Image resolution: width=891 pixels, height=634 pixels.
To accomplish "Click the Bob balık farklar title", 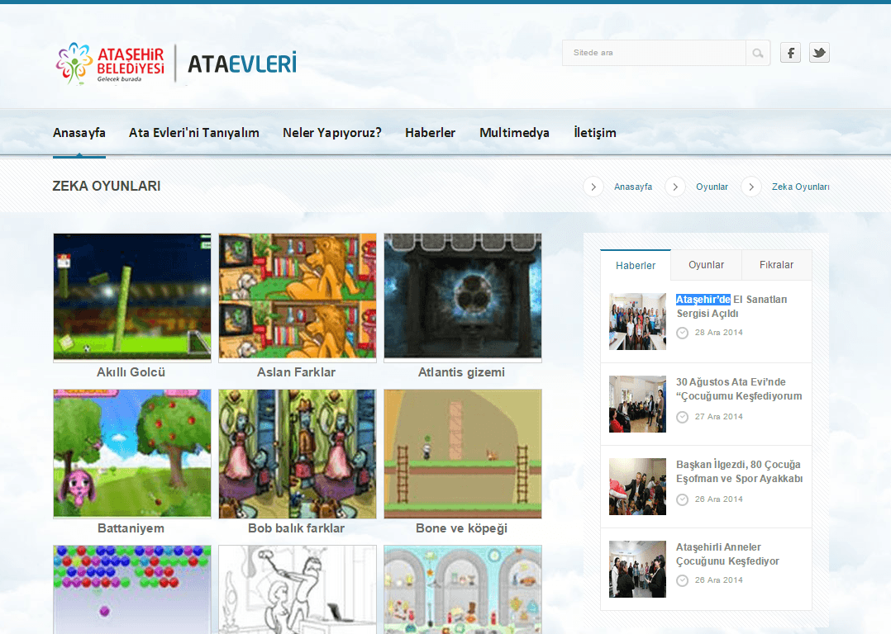I will tap(296, 528).
